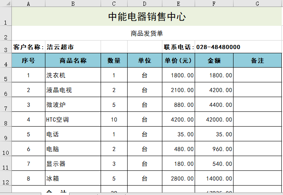Select the HTC空调 product cell

73,120
